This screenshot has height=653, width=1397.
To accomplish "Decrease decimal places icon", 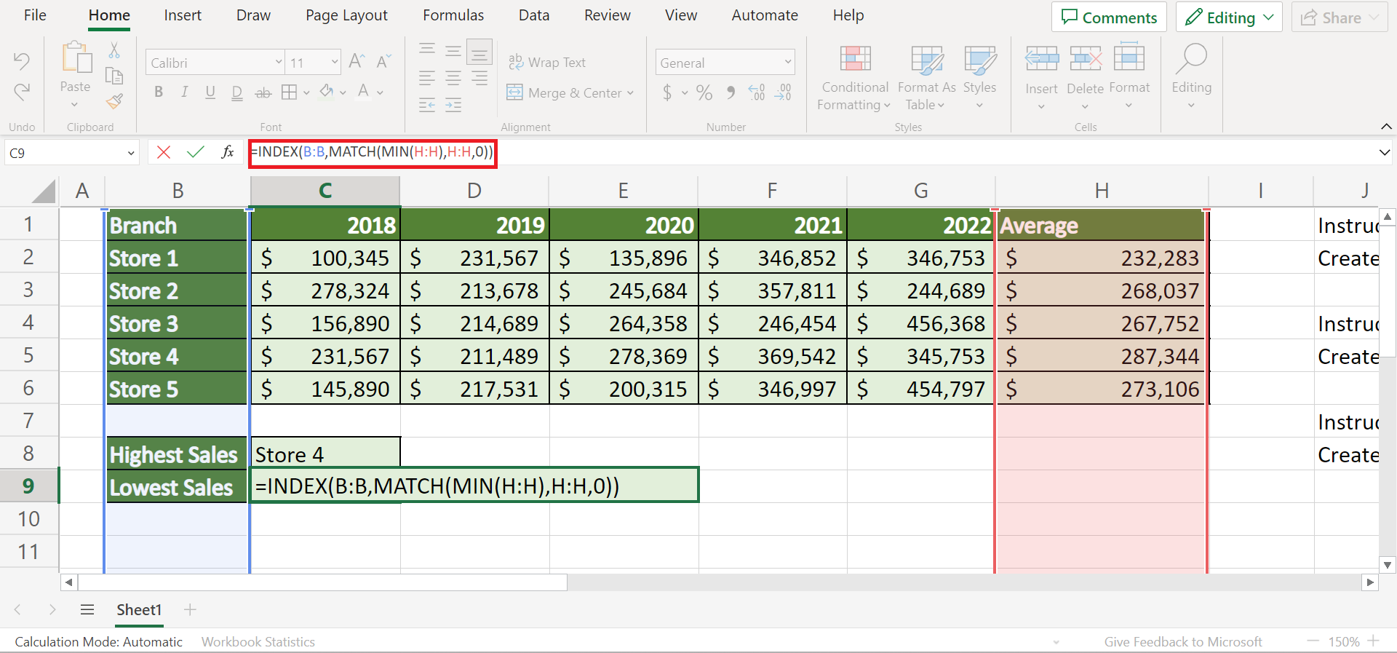I will point(784,92).
